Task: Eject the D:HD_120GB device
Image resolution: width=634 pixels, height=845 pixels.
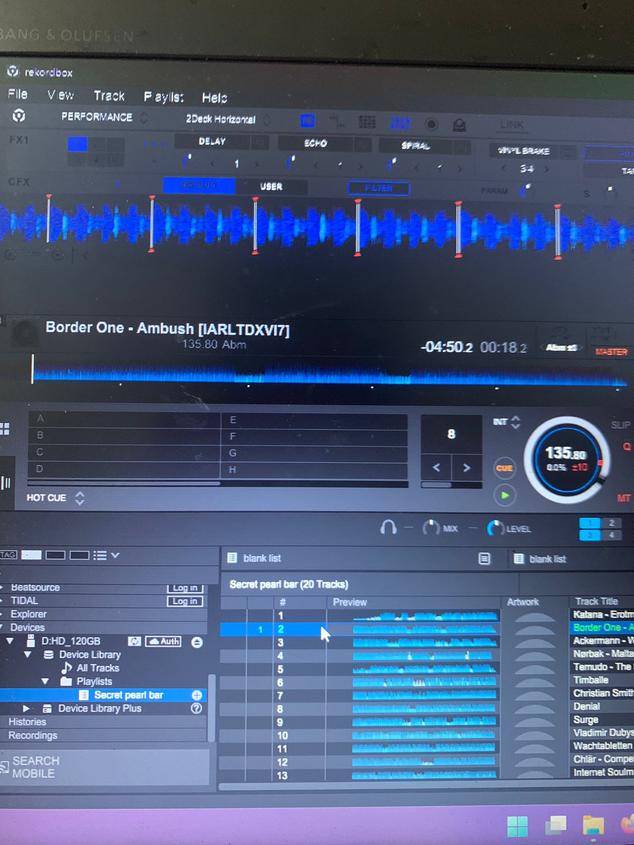Action: 197,642
